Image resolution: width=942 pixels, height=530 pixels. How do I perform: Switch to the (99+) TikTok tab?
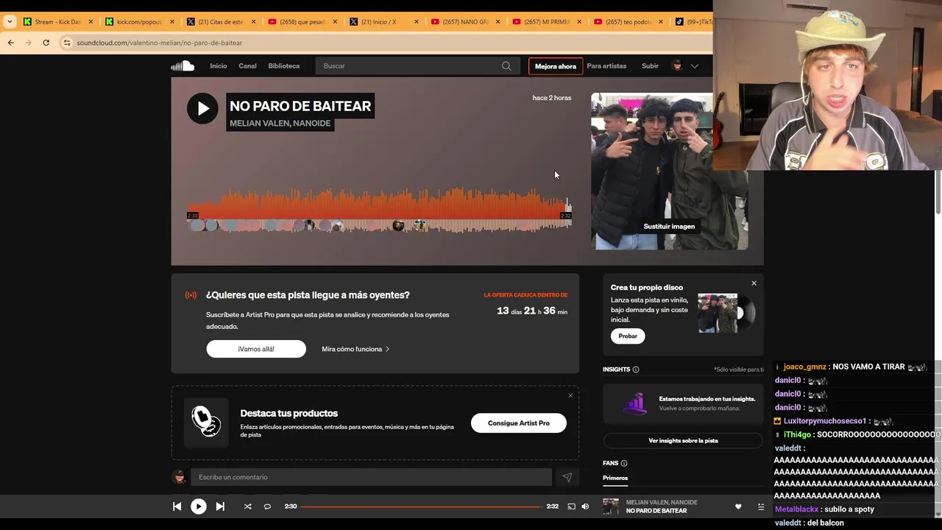[692, 22]
